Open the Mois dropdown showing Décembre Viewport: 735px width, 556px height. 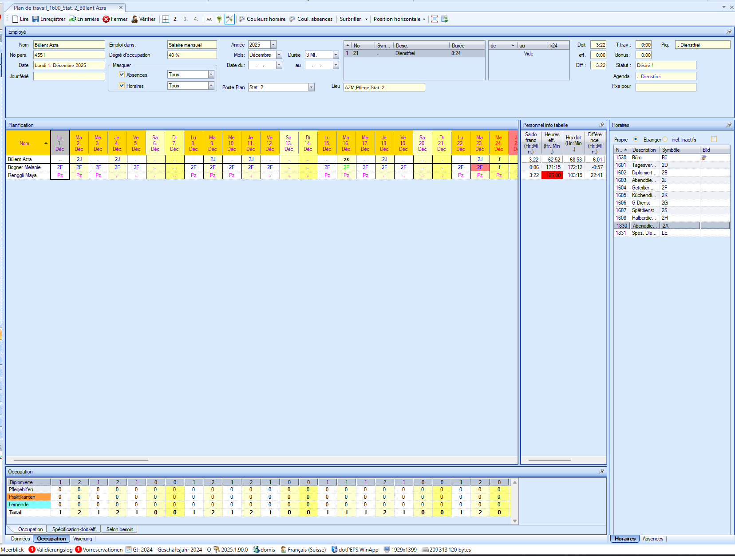pos(279,55)
